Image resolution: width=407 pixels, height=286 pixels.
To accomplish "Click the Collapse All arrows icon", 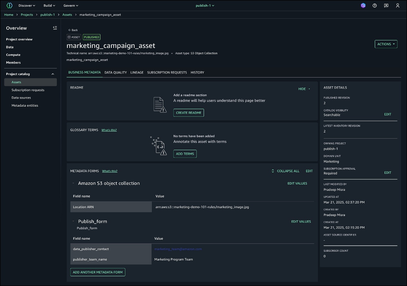I will tap(273, 171).
